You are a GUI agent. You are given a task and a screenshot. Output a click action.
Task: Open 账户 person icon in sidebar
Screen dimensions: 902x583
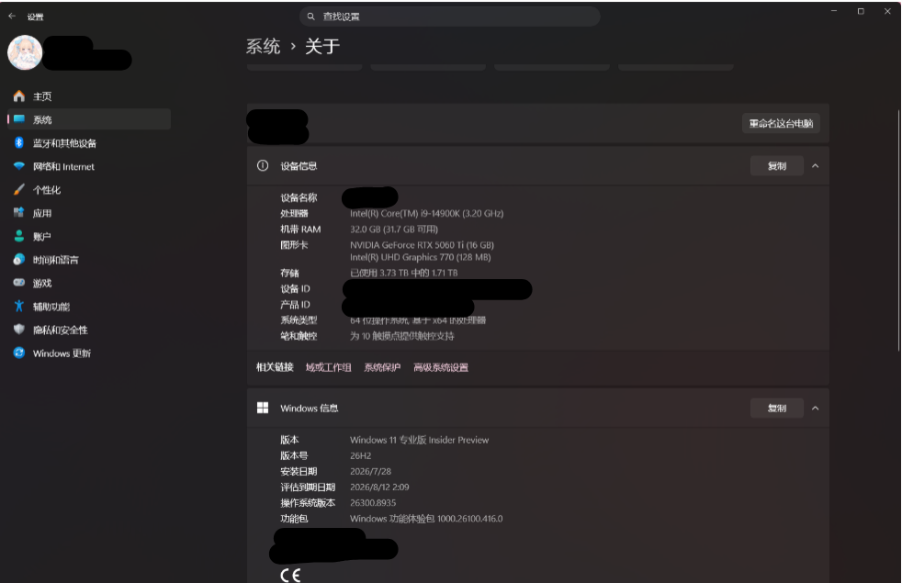[x=19, y=236]
